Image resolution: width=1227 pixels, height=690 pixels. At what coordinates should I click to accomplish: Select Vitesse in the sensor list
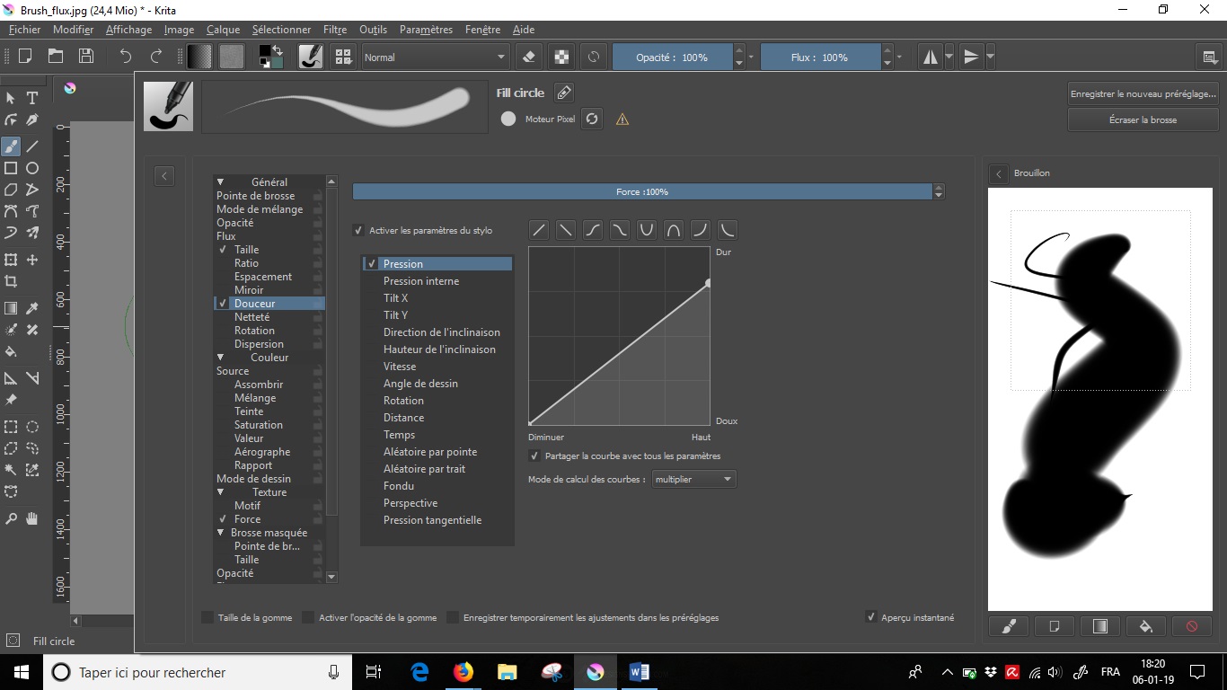click(398, 366)
